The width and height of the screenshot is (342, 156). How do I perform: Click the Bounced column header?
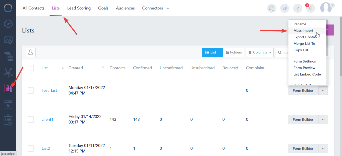click(230, 68)
